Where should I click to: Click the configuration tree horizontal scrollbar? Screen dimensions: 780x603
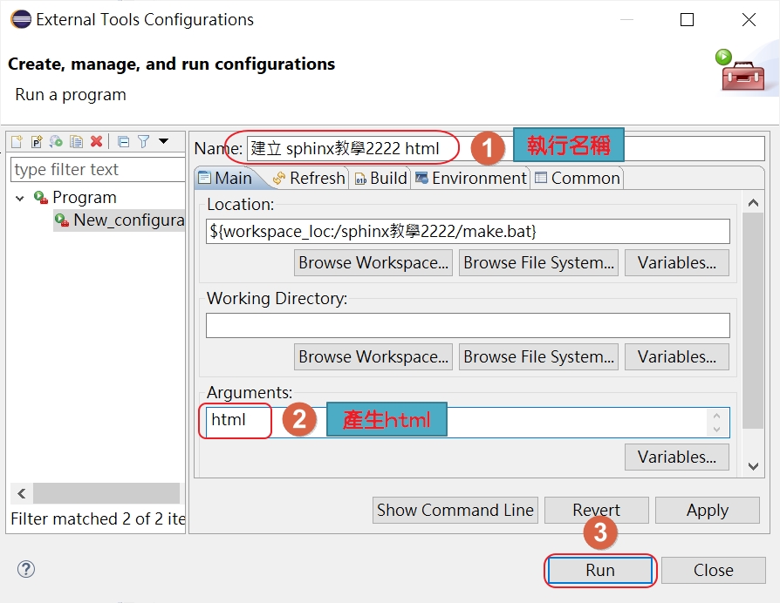point(106,493)
